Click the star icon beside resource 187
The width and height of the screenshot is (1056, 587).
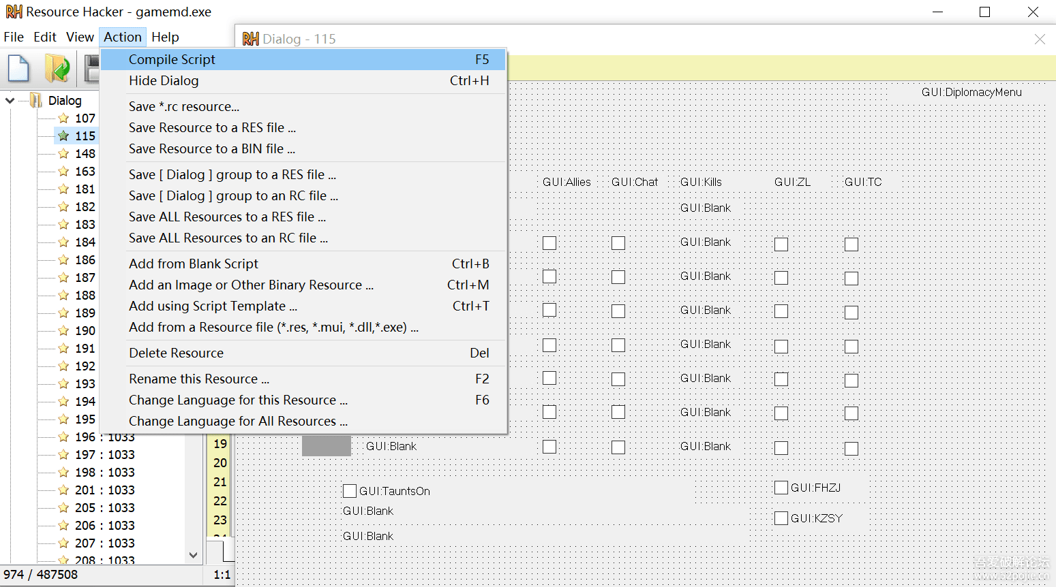pyautogui.click(x=63, y=278)
